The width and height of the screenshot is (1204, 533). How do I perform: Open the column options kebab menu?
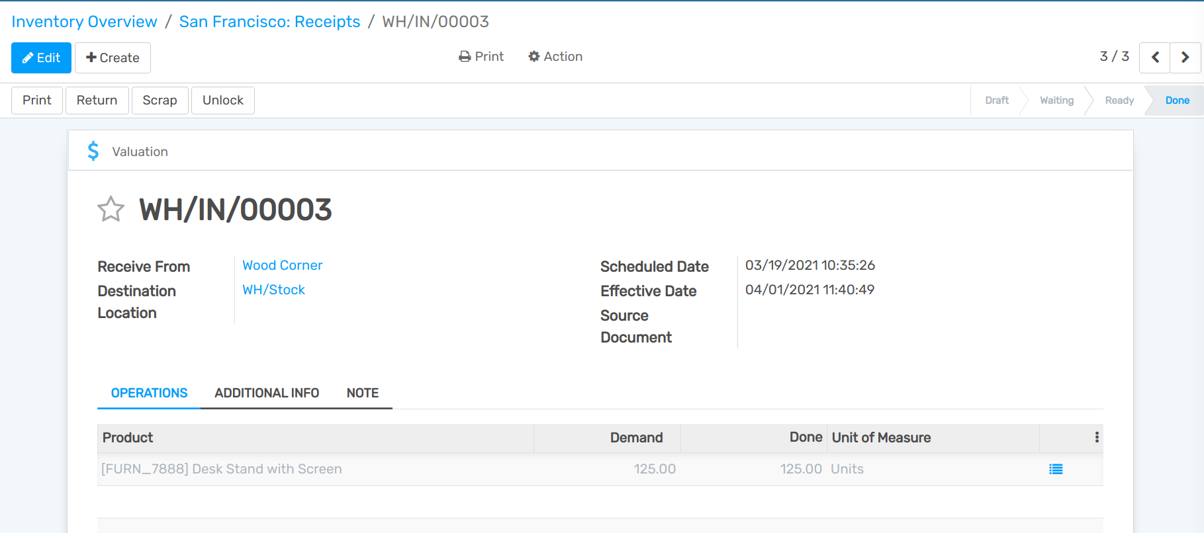(1097, 438)
